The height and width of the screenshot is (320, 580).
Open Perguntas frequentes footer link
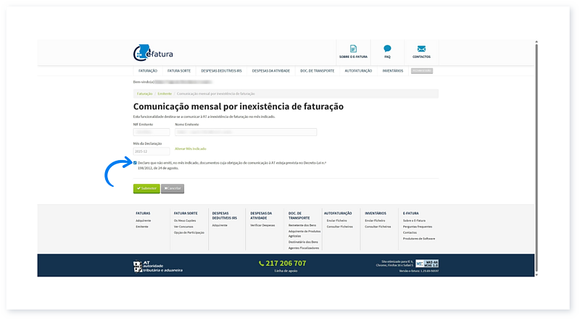click(418, 227)
